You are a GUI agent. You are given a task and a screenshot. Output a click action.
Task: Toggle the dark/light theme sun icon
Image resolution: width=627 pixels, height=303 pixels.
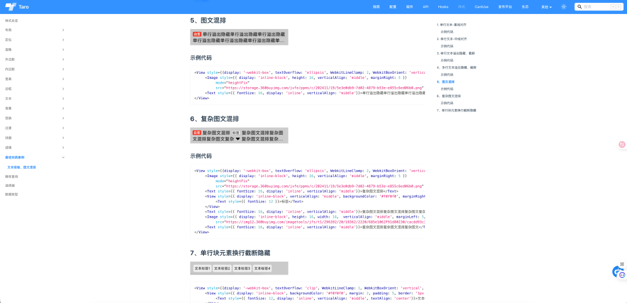pos(563,7)
